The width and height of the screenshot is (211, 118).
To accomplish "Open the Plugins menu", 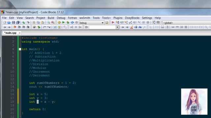I will coord(118,18).
